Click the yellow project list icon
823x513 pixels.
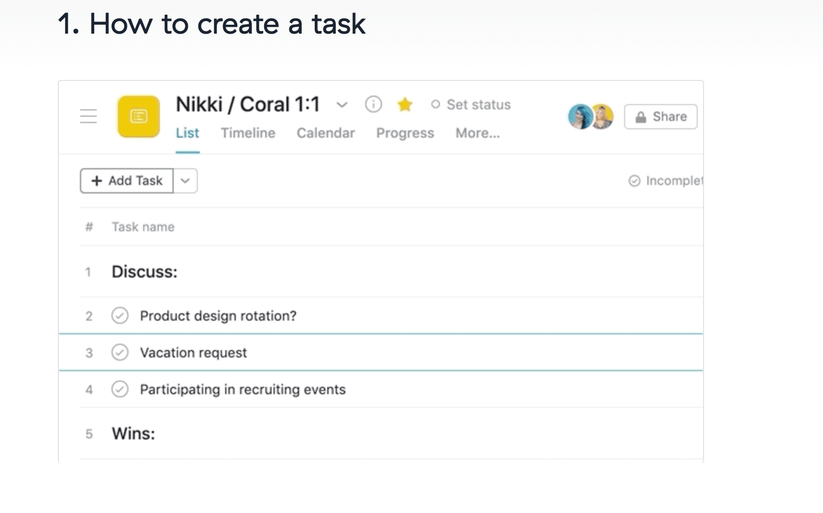138,117
